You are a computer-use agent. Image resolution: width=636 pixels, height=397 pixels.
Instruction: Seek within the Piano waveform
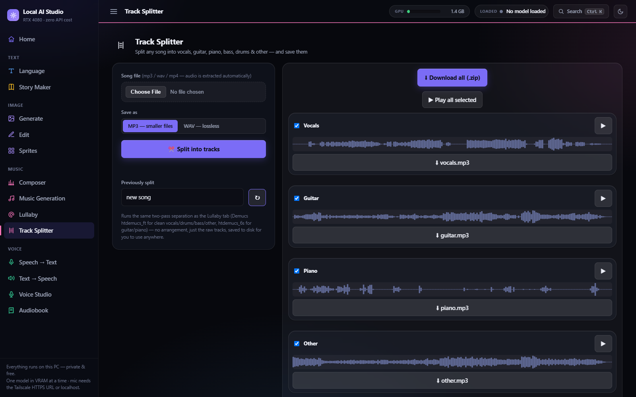(452, 289)
